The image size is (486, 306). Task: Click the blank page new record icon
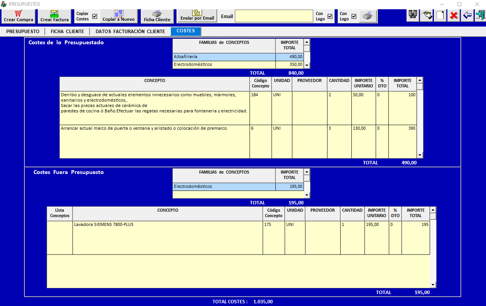tap(440, 16)
